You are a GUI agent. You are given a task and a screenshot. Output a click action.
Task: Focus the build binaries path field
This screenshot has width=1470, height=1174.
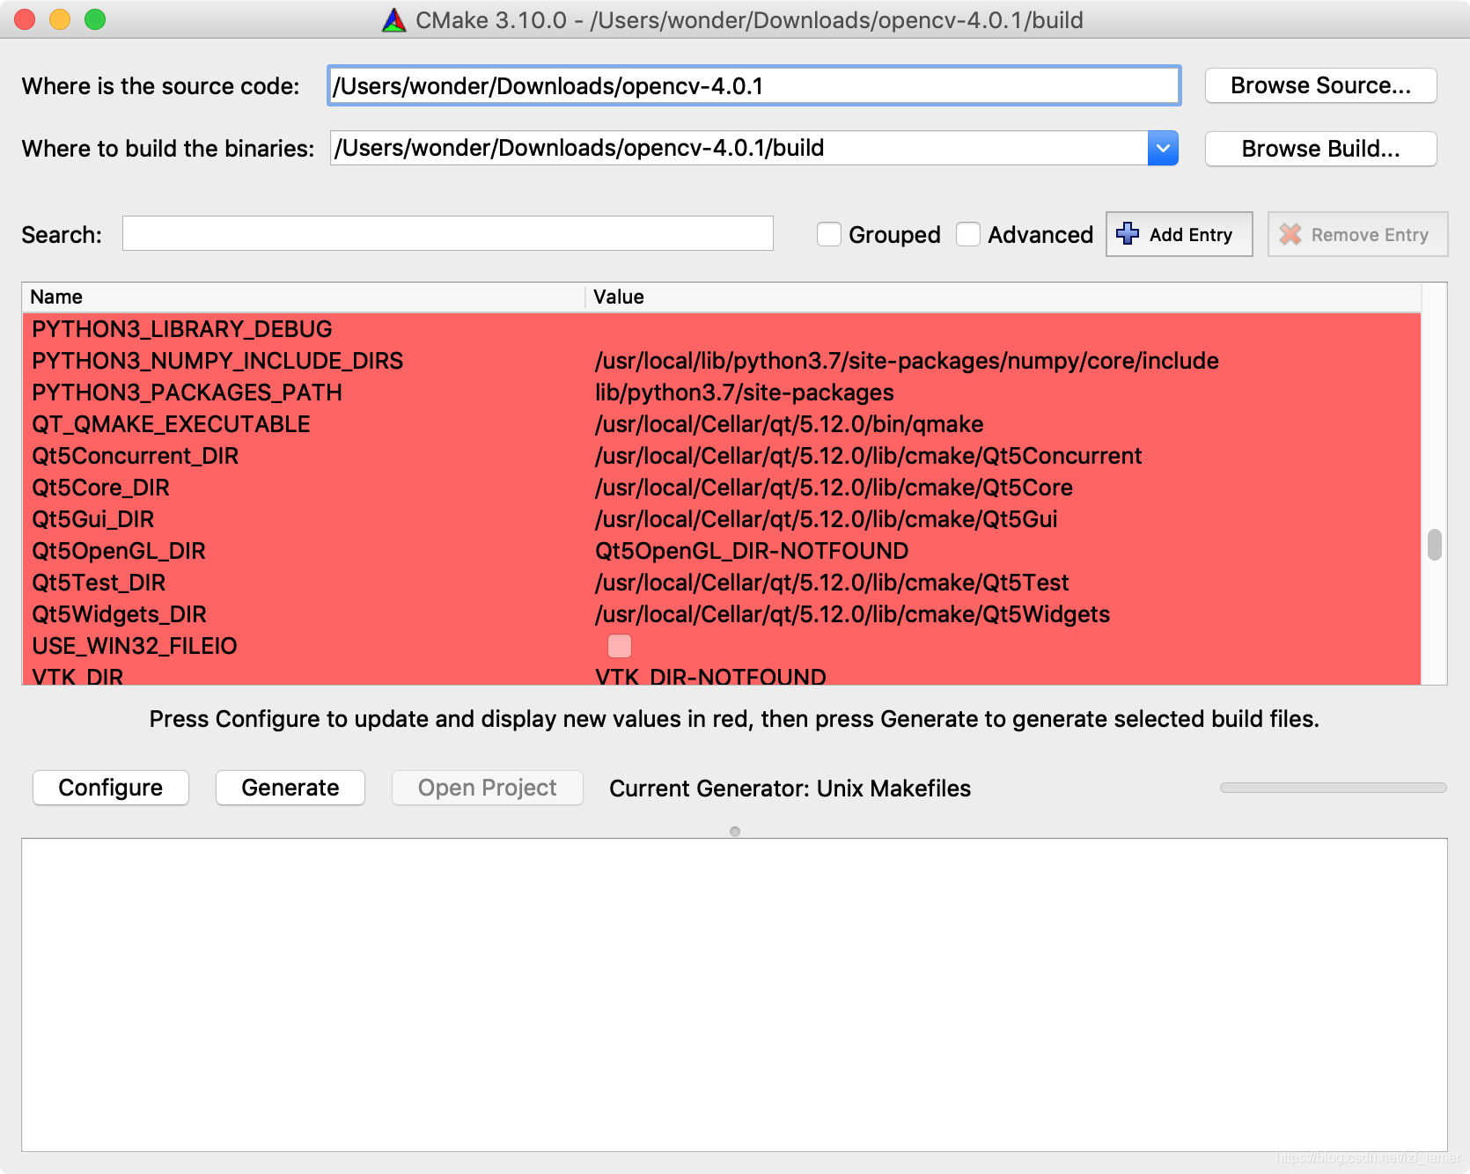coord(739,148)
